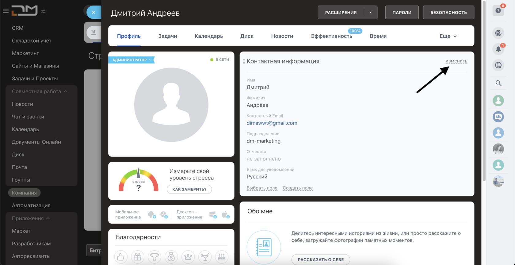Click the stress level gauge
This screenshot has height=265, width=515.
[139, 180]
